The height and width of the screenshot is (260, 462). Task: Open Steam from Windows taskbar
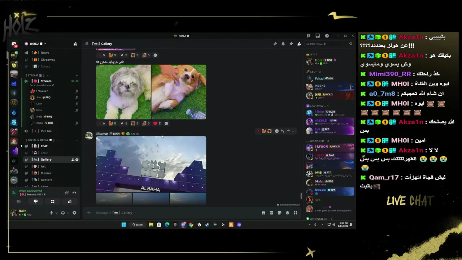pos(207,225)
